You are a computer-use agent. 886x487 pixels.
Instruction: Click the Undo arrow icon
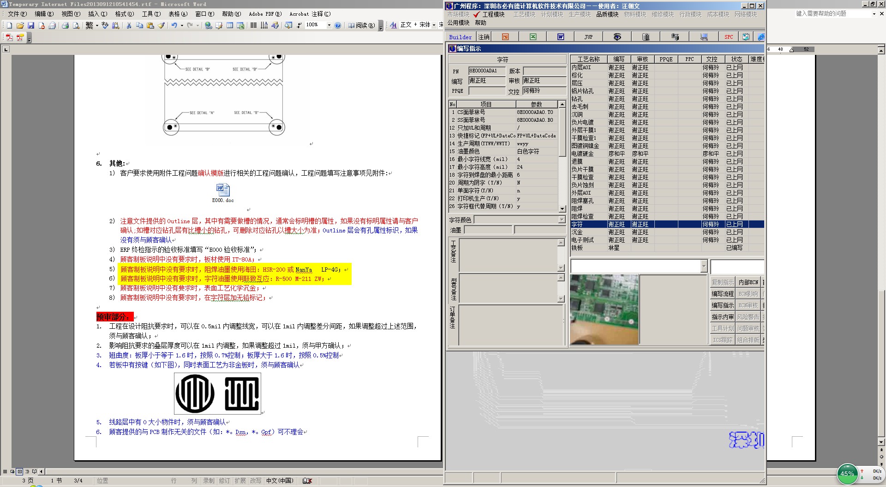(174, 25)
